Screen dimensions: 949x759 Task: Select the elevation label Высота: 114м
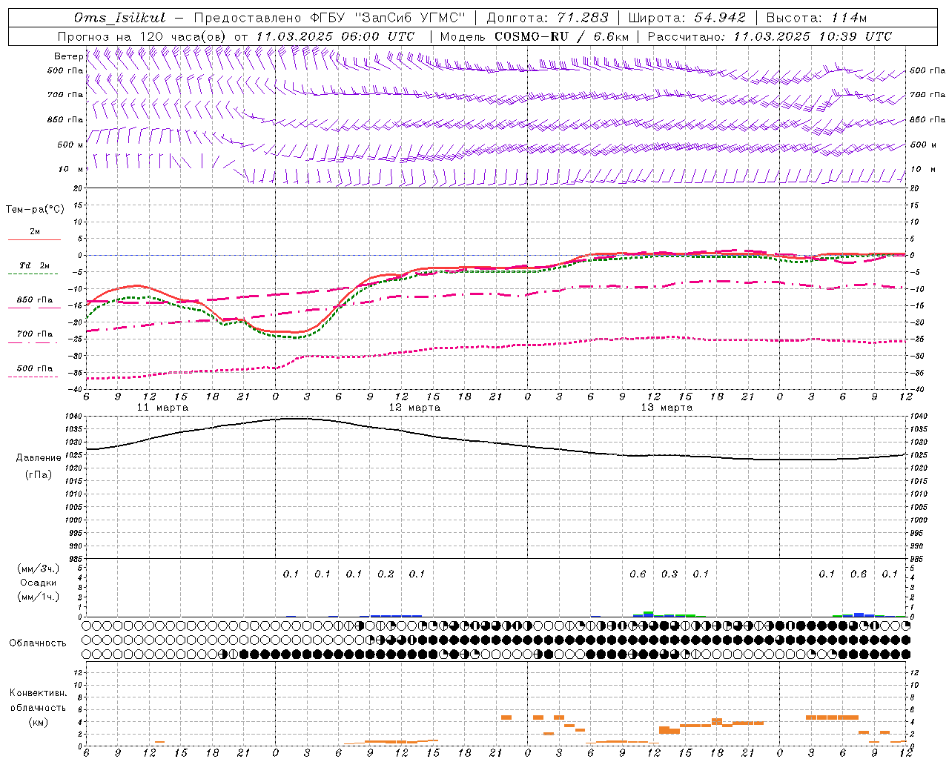click(x=816, y=18)
